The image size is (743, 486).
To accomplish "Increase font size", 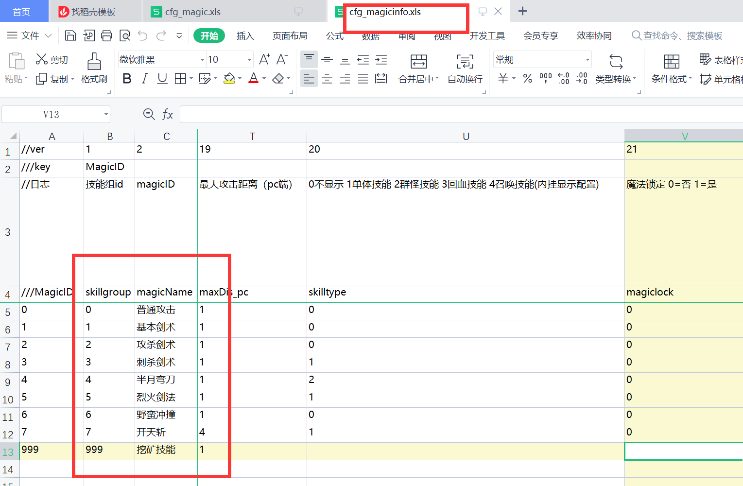I will click(264, 59).
